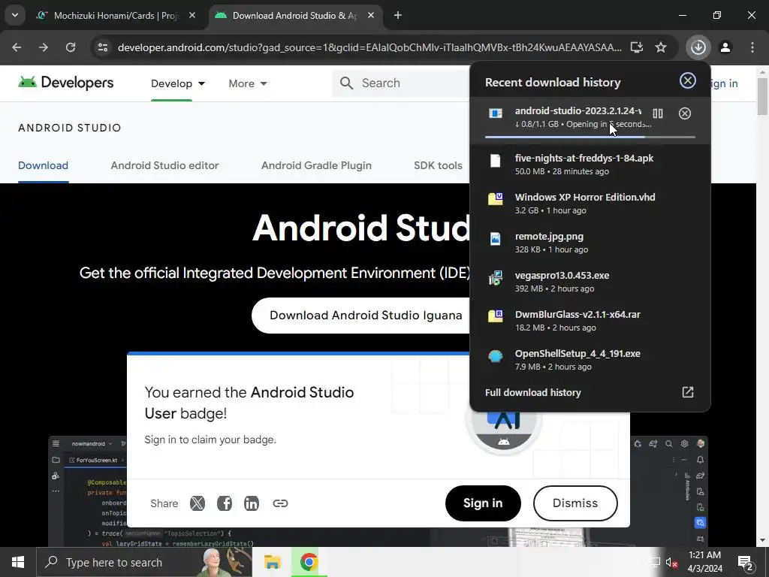
Task: Bookmark this page with the star icon
Action: [x=661, y=47]
